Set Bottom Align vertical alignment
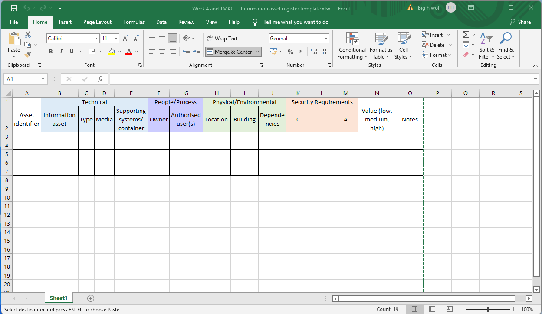This screenshot has height=314, width=542. click(173, 38)
